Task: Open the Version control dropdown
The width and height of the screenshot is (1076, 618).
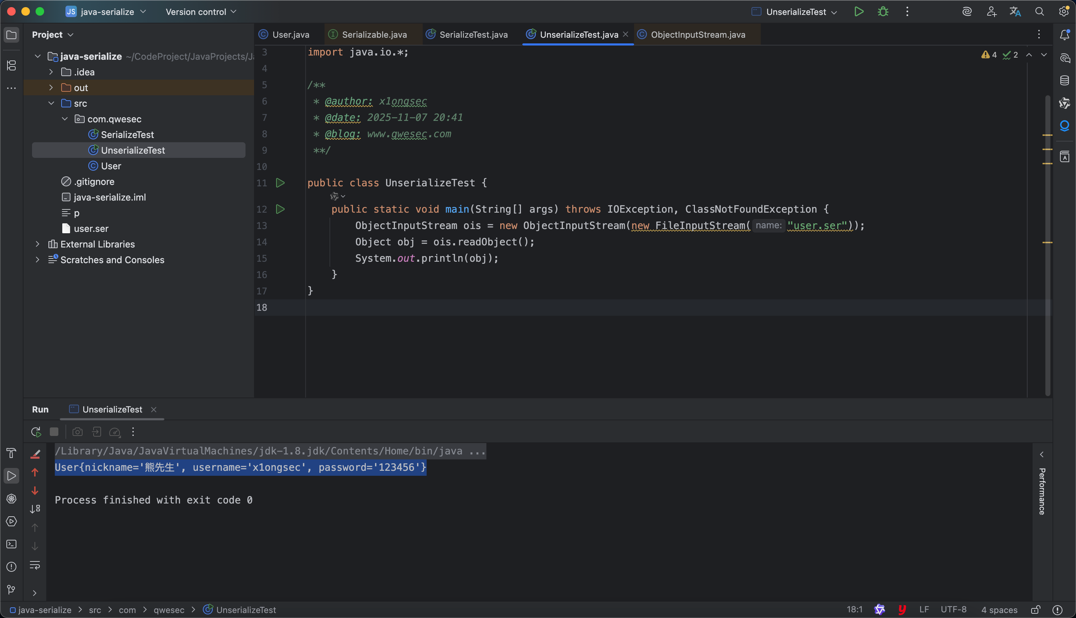Action: (x=200, y=12)
